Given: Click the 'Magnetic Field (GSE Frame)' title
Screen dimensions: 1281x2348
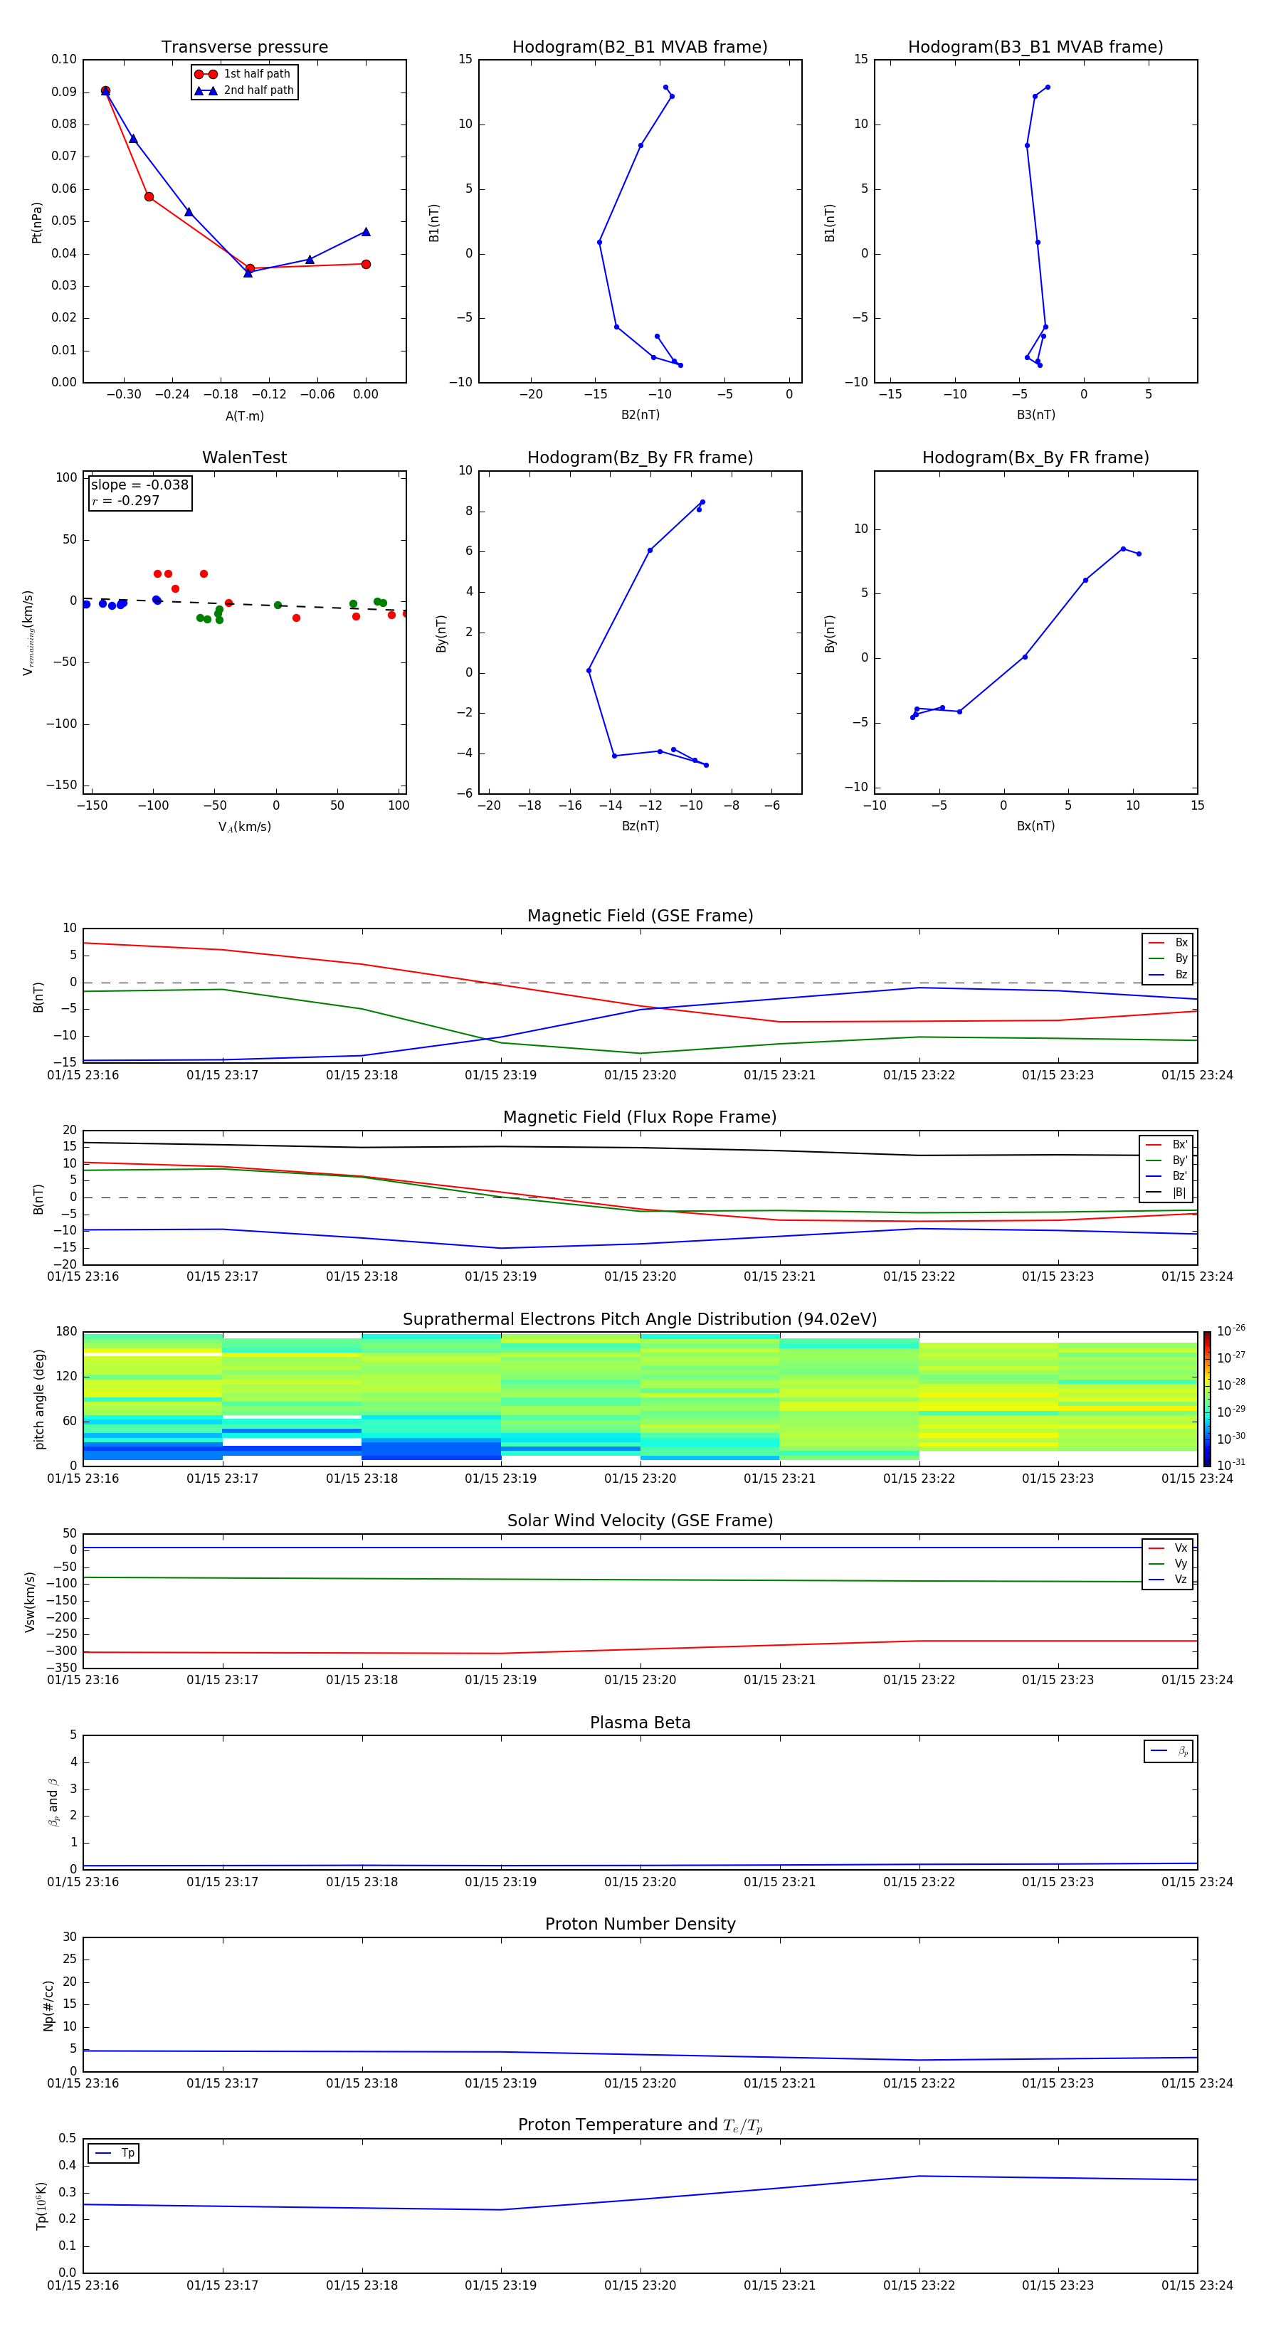Looking at the screenshot, I should point(640,916).
